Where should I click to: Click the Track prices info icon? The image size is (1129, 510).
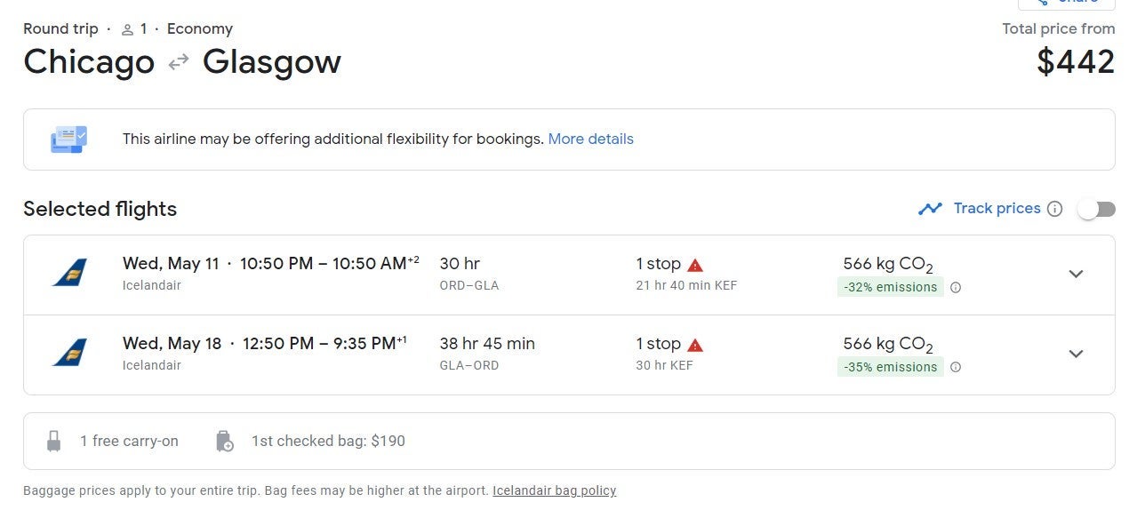coord(1054,209)
